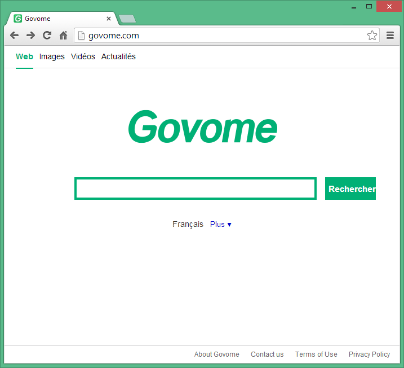Viewport: 404px width, 368px height.
Task: Bookmark page using the star icon
Action: coord(372,36)
